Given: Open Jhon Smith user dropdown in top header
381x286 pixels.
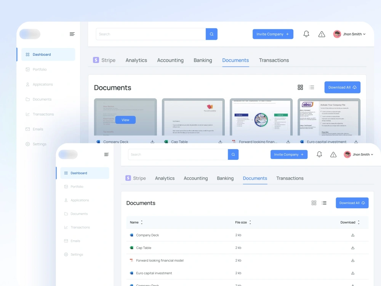Looking at the screenshot, I should click(349, 34).
